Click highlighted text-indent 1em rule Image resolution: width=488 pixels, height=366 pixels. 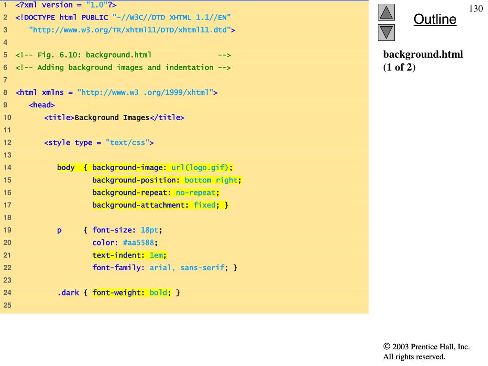coord(130,255)
